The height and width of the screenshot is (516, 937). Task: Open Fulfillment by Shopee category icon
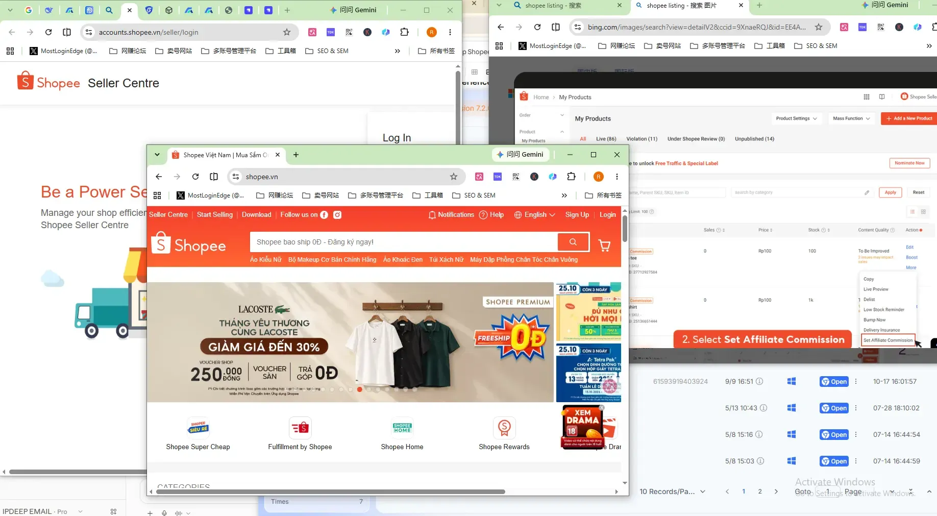click(x=300, y=428)
